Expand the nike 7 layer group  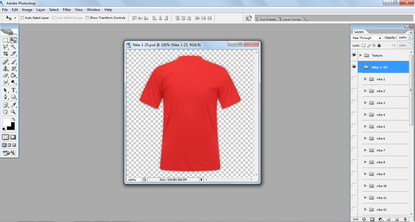pyautogui.click(x=365, y=150)
